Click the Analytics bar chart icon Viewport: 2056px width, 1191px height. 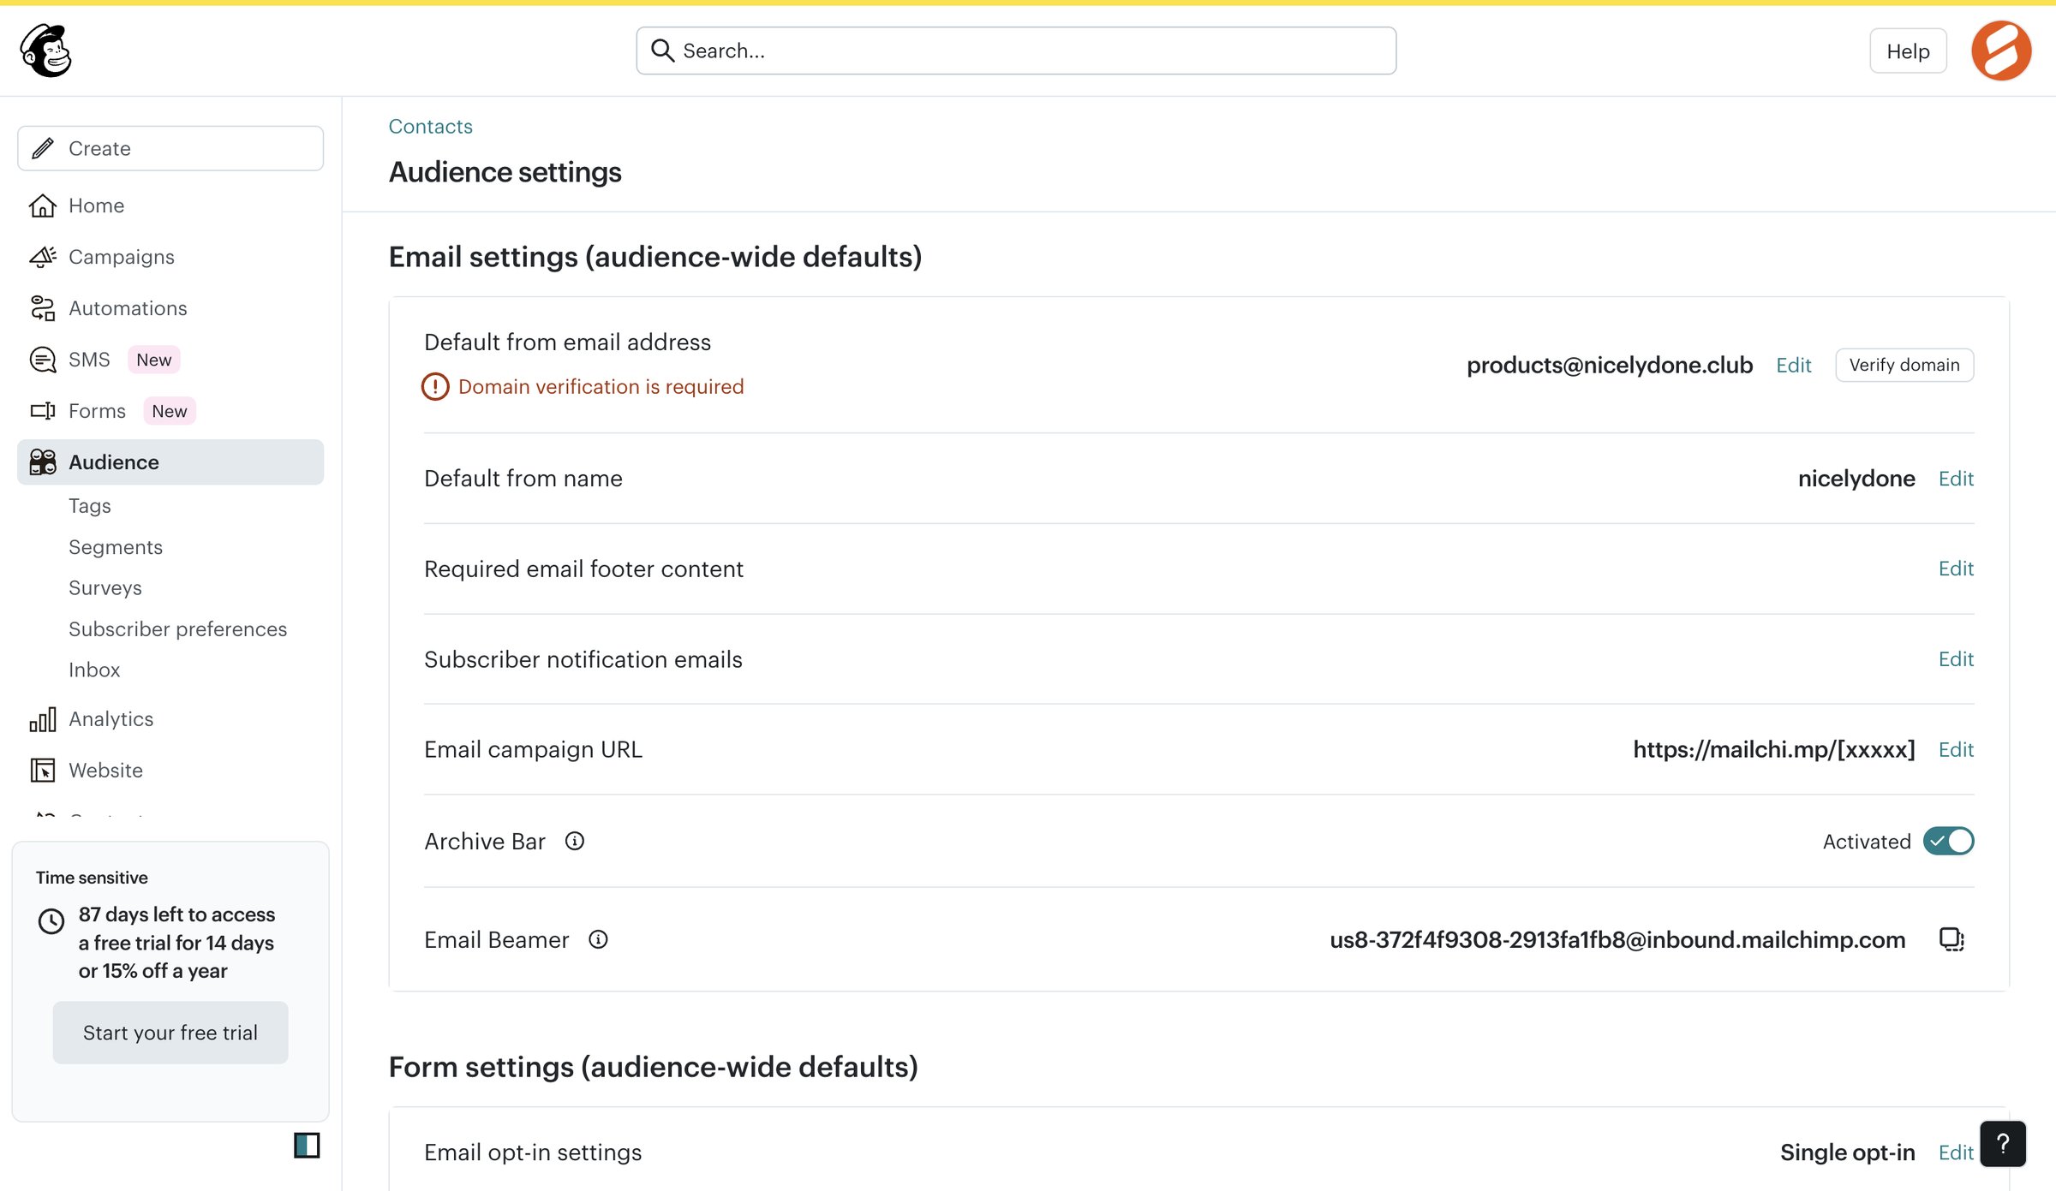point(42,719)
